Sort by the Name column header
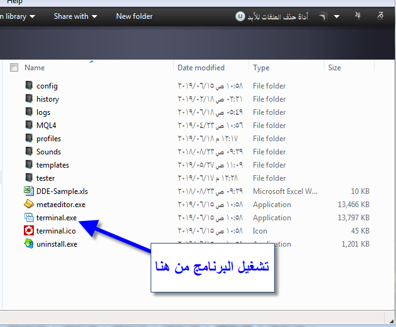Image resolution: width=396 pixels, height=327 pixels. click(35, 68)
